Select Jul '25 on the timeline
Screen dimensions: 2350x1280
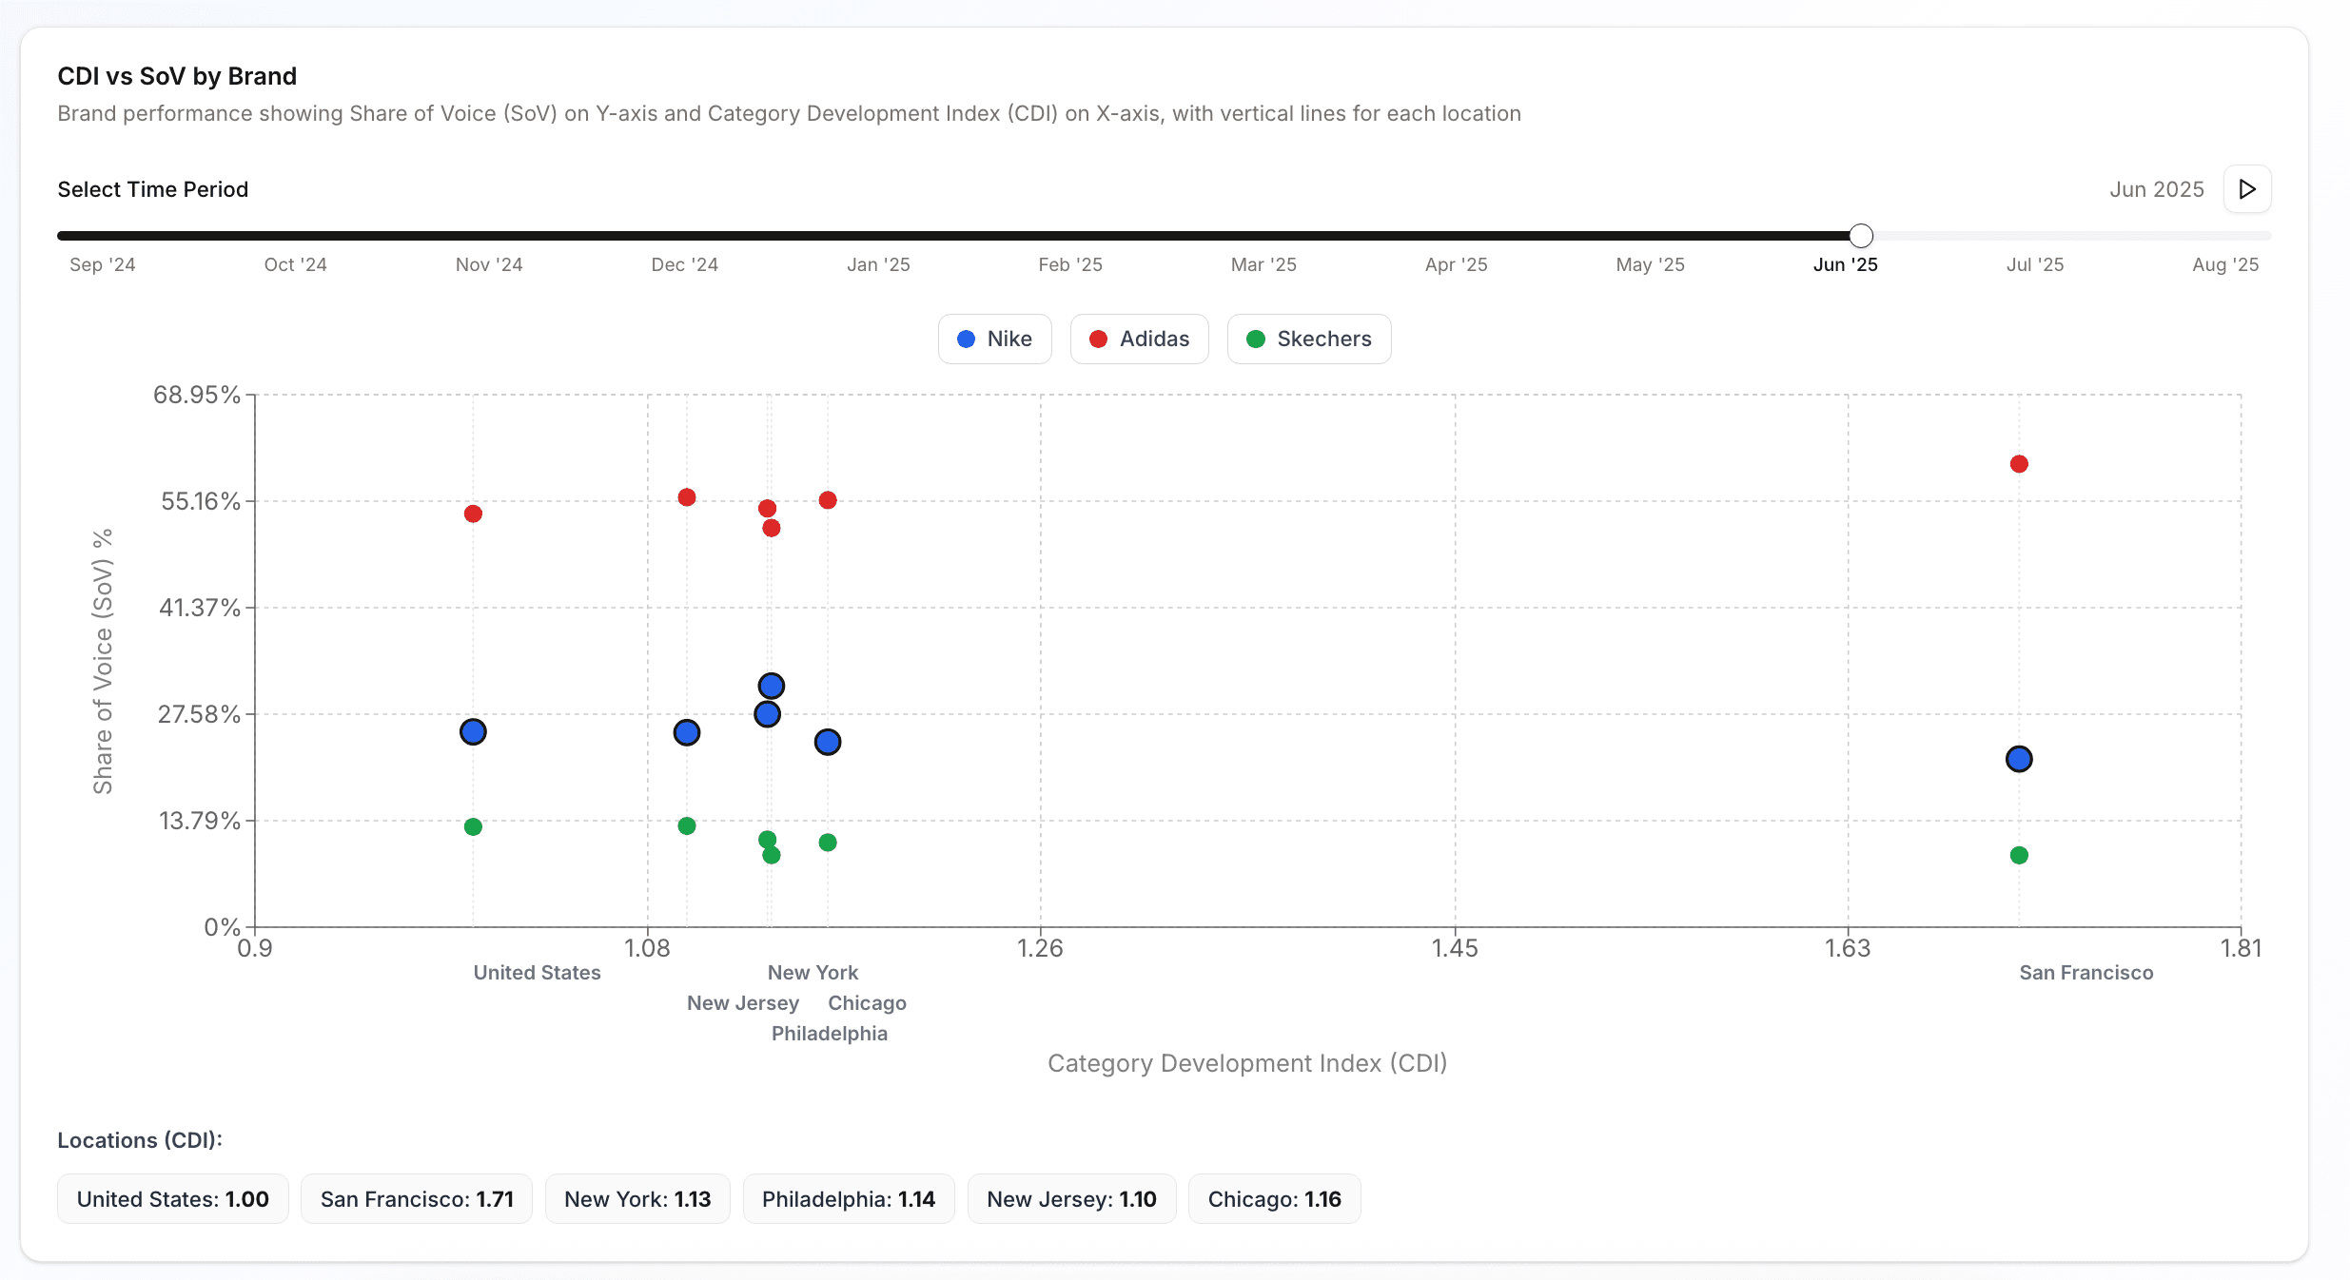(2035, 264)
